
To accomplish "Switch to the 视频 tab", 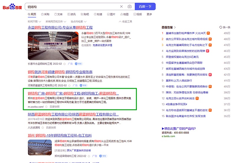I will pyautogui.click(x=137, y=14).
